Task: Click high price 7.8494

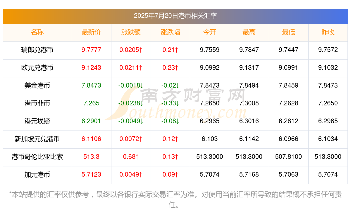Action: [249, 86]
